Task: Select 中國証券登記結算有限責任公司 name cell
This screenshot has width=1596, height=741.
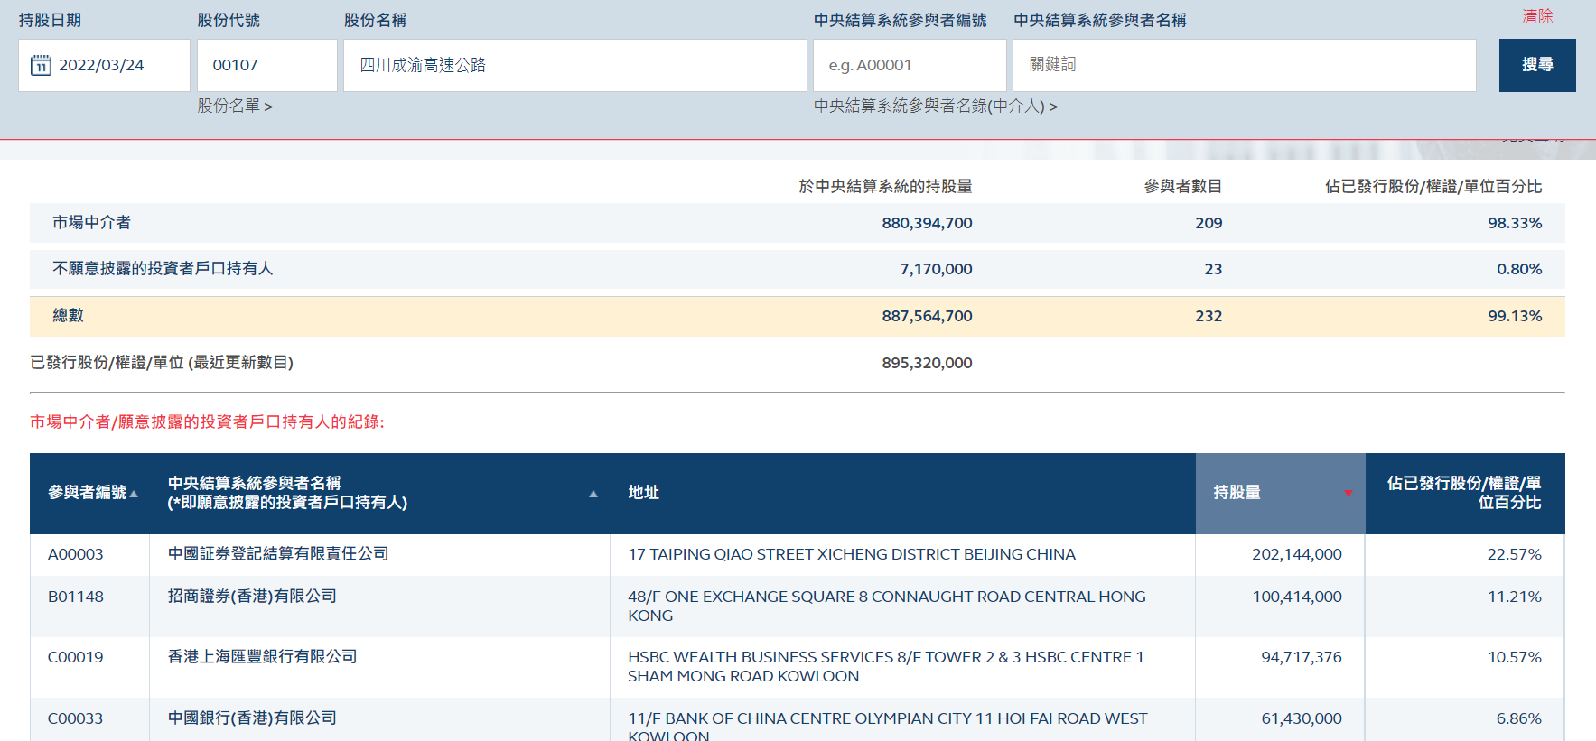Action: coord(278,554)
